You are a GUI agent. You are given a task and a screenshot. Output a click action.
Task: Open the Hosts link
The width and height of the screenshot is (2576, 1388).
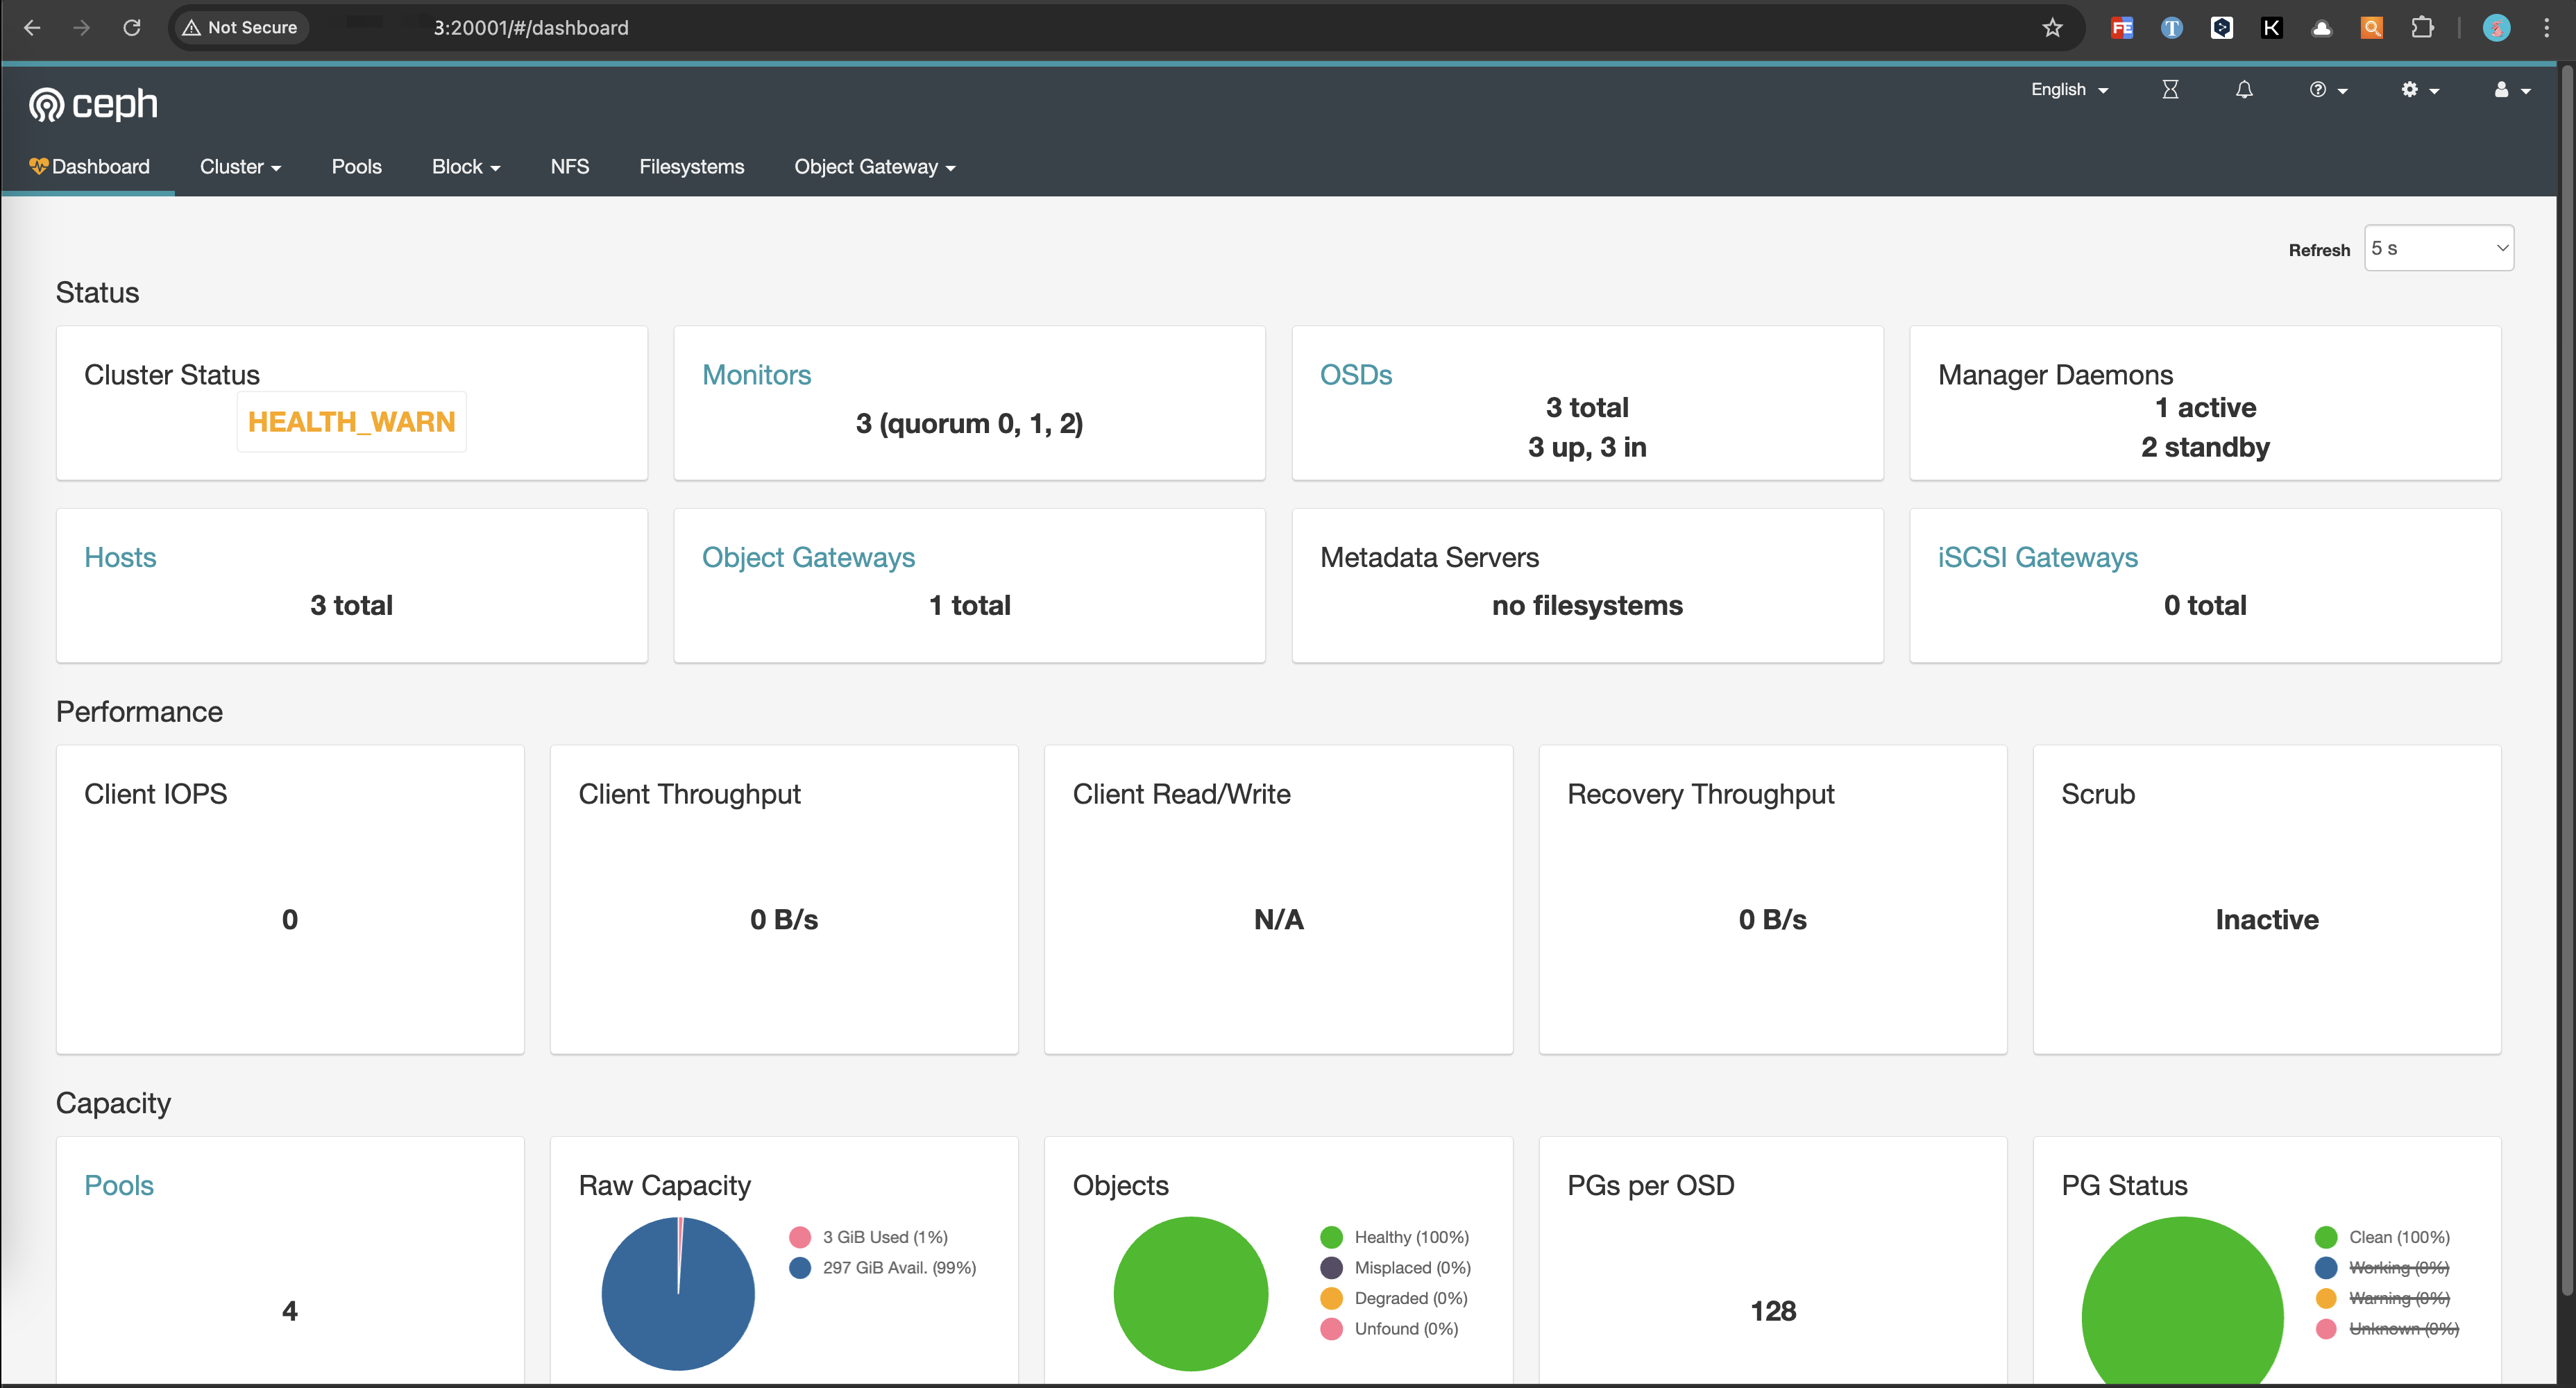[120, 557]
